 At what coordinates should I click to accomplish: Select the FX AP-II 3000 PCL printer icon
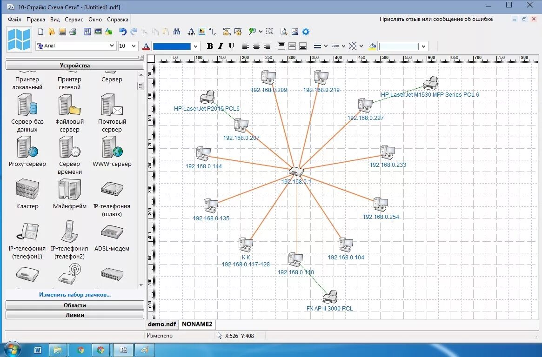pos(330,297)
